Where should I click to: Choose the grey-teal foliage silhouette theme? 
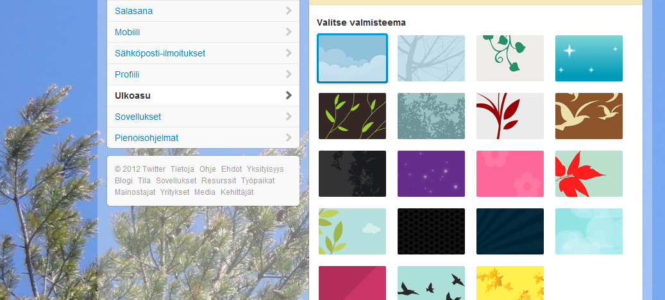tap(431, 116)
